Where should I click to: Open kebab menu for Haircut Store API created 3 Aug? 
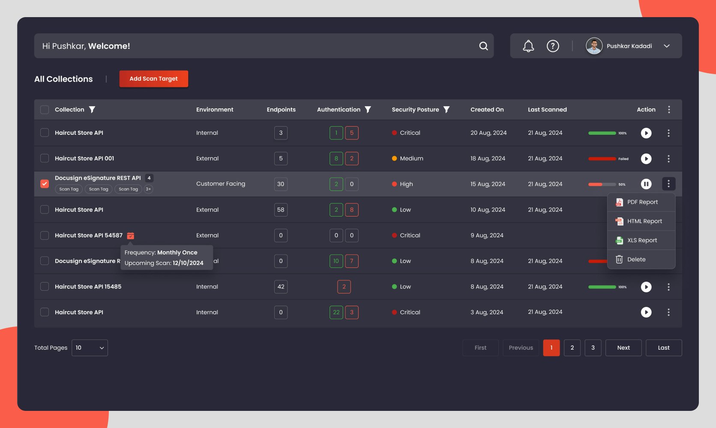668,312
